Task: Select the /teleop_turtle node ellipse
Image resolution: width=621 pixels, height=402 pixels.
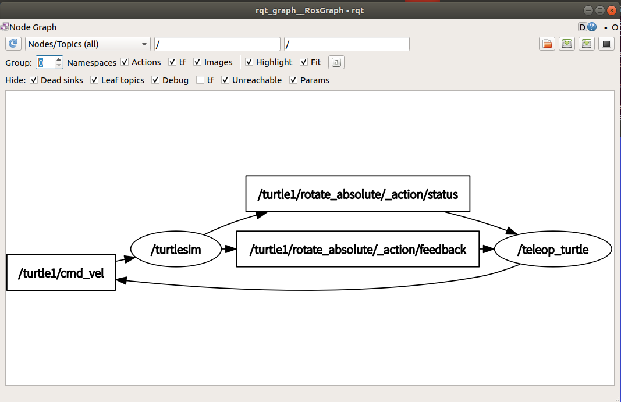Action: 553,249
